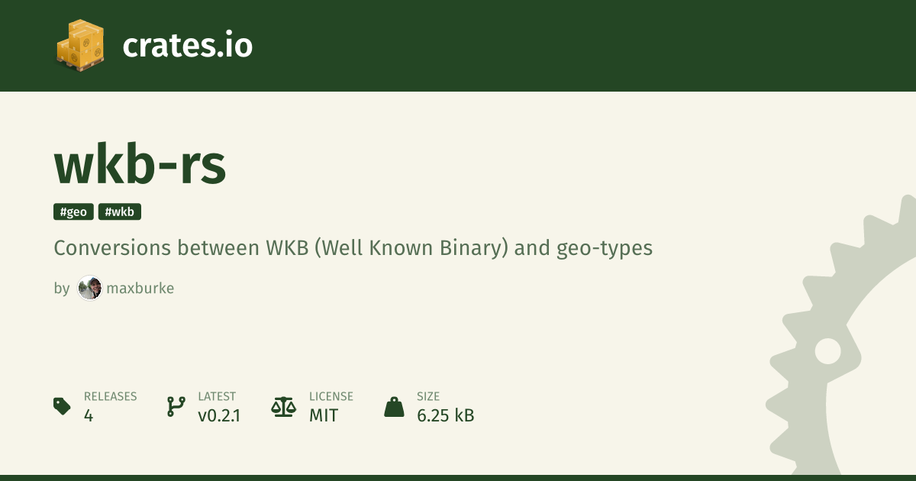Click the release count 4
The width and height of the screenshot is (916, 481).
(89, 415)
